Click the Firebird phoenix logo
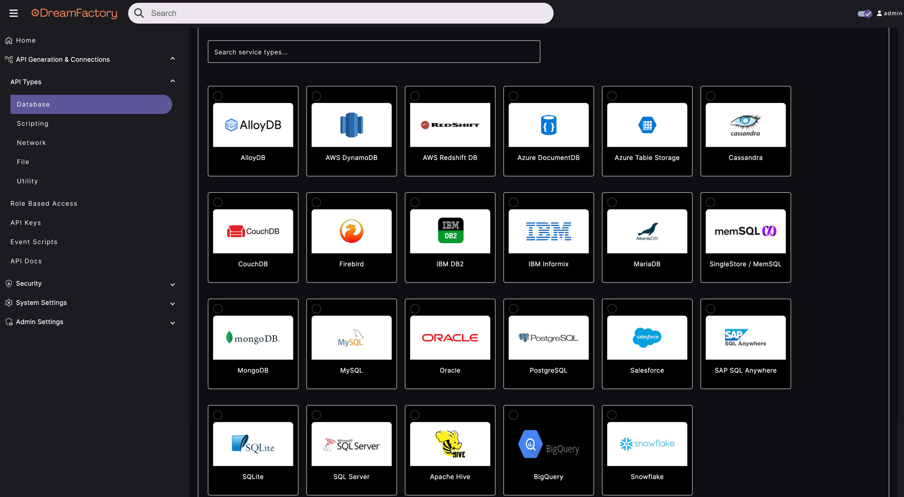This screenshot has height=497, width=904. pos(351,231)
